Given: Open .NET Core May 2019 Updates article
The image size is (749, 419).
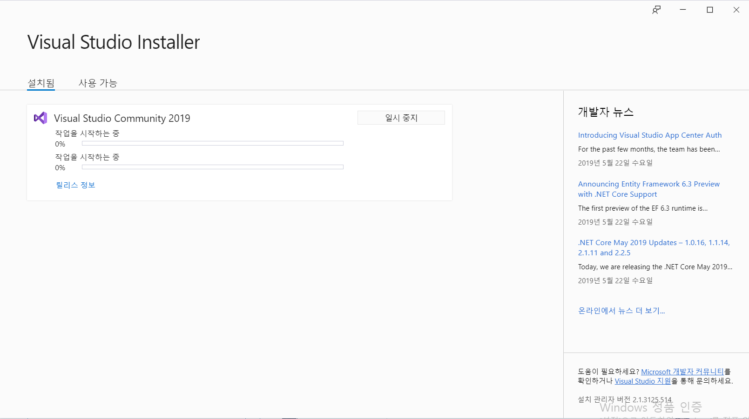Looking at the screenshot, I should 654,248.
